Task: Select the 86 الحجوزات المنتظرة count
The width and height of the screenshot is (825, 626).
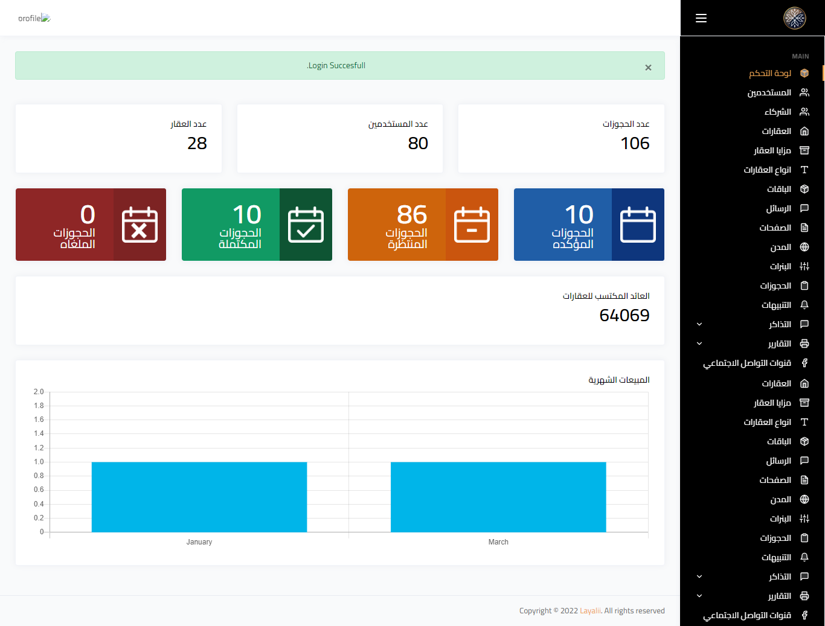Action: tap(412, 214)
